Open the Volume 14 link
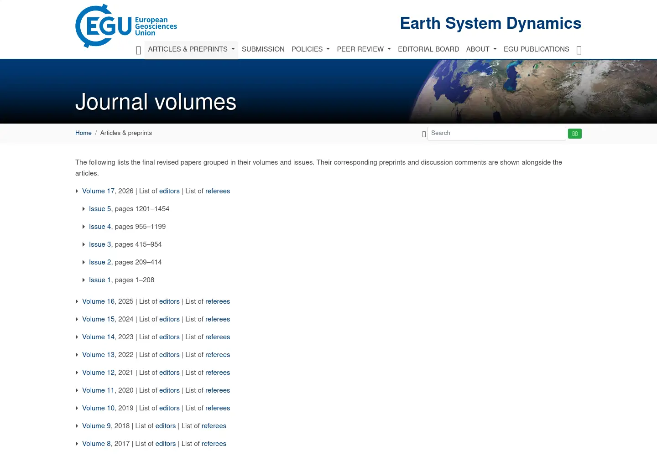 tap(98, 337)
